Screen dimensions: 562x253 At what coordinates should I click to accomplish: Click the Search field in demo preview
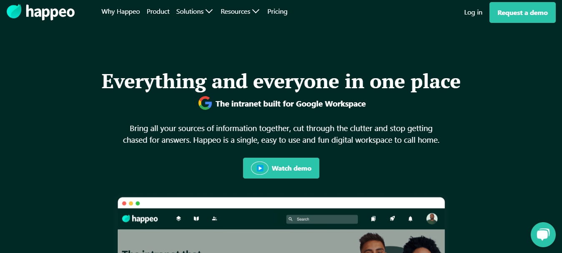click(322, 219)
